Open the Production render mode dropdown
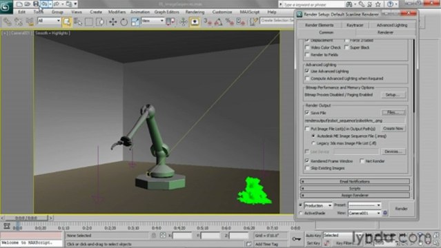 point(318,205)
